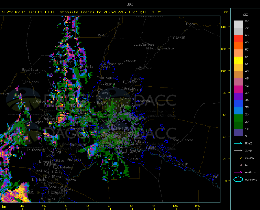Screen dimensions: 260x210
Task: Click the 0 km horizontal axis tick
Action: point(66,206)
